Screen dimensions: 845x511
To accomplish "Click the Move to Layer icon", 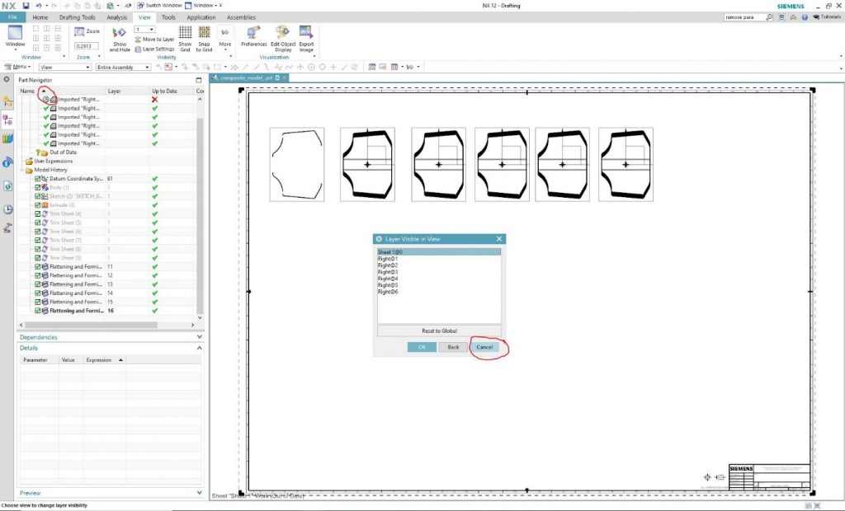I will coord(153,39).
